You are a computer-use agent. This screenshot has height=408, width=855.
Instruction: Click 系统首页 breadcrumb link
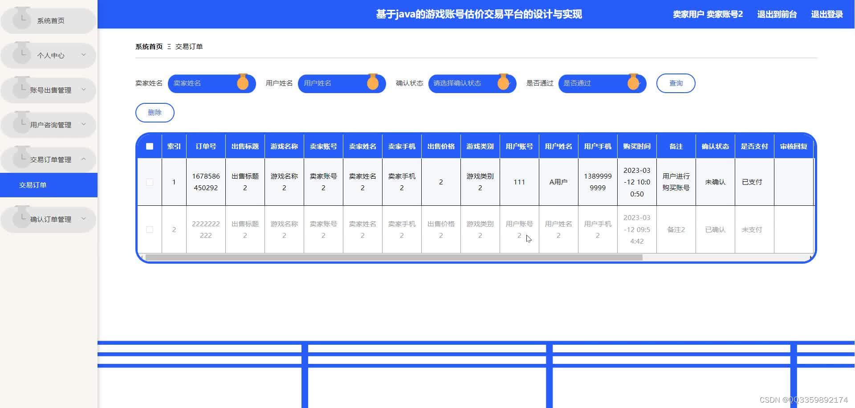(x=149, y=46)
